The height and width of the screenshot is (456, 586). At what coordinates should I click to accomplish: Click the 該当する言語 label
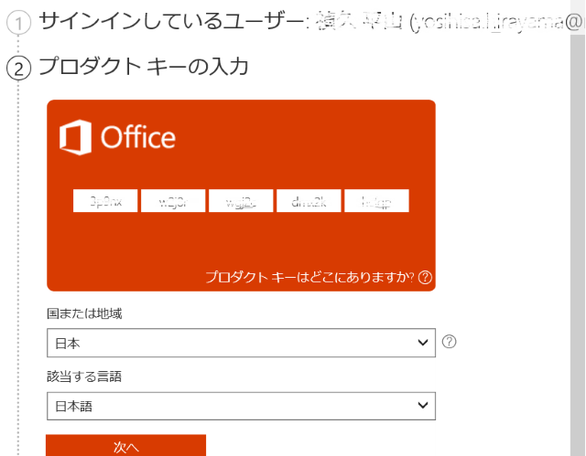pos(84,376)
